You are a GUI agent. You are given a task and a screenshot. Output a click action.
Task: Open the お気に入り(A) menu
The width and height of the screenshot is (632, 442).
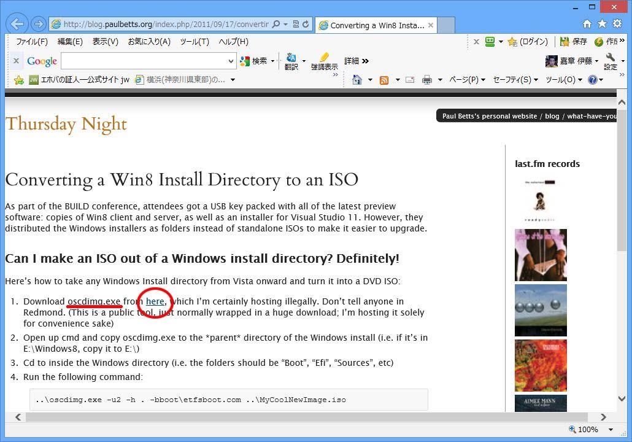148,42
